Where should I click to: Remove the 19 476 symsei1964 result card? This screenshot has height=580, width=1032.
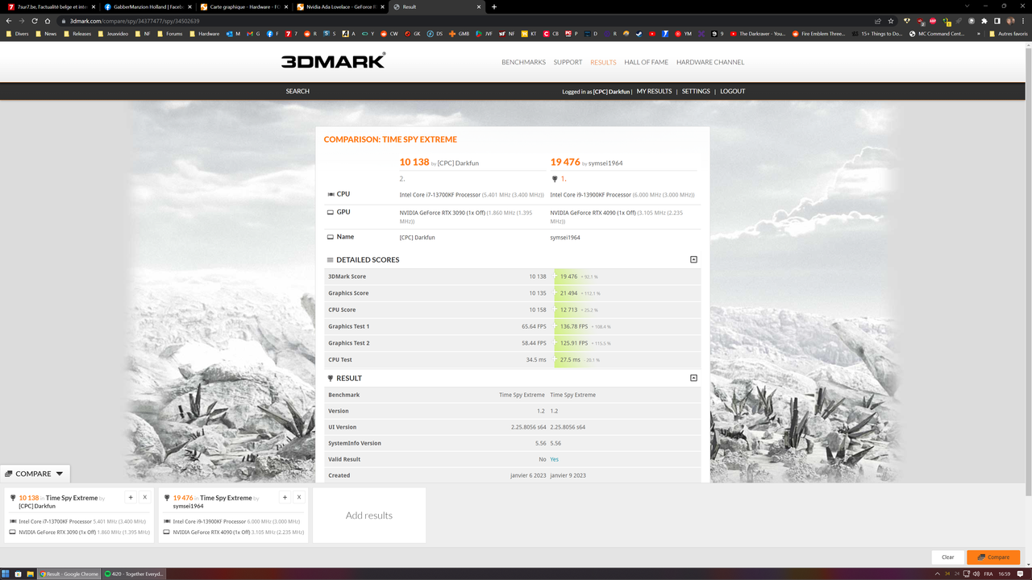pos(299,497)
